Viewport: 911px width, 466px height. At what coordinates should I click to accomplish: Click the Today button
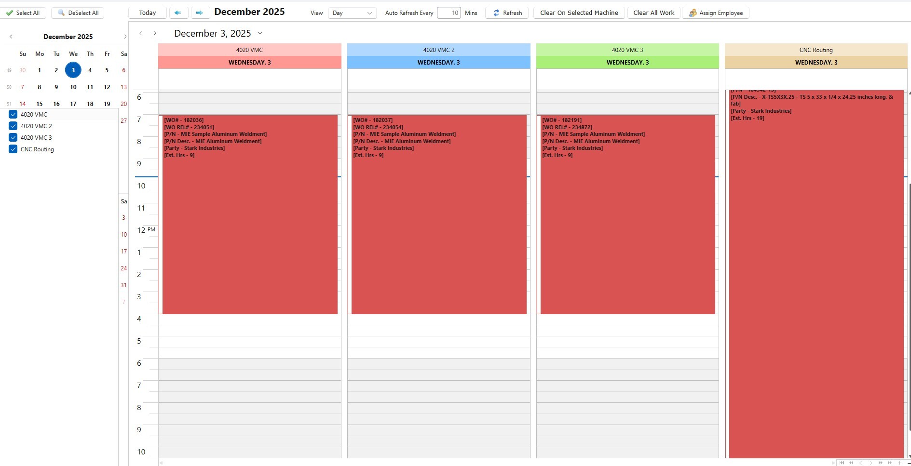[x=147, y=13]
